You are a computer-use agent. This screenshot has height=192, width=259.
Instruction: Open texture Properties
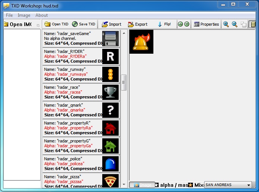tap(206, 24)
